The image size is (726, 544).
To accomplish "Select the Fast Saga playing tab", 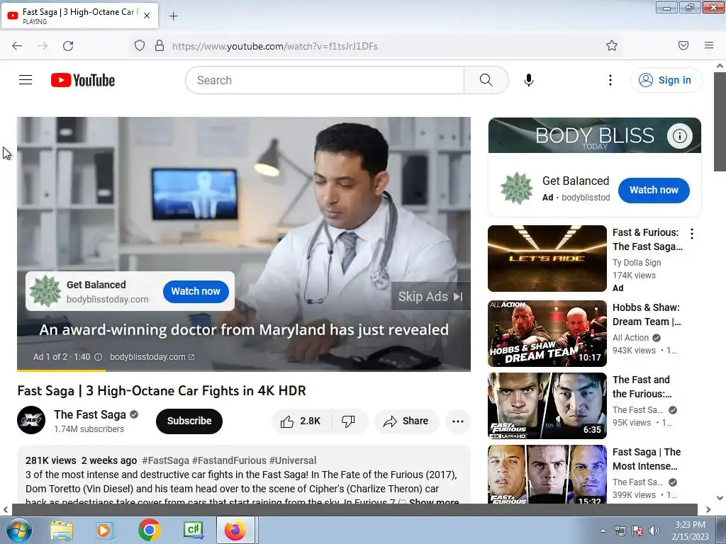I will coord(79,16).
